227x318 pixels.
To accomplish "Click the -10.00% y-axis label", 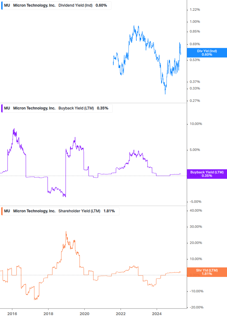I will point(196,291).
